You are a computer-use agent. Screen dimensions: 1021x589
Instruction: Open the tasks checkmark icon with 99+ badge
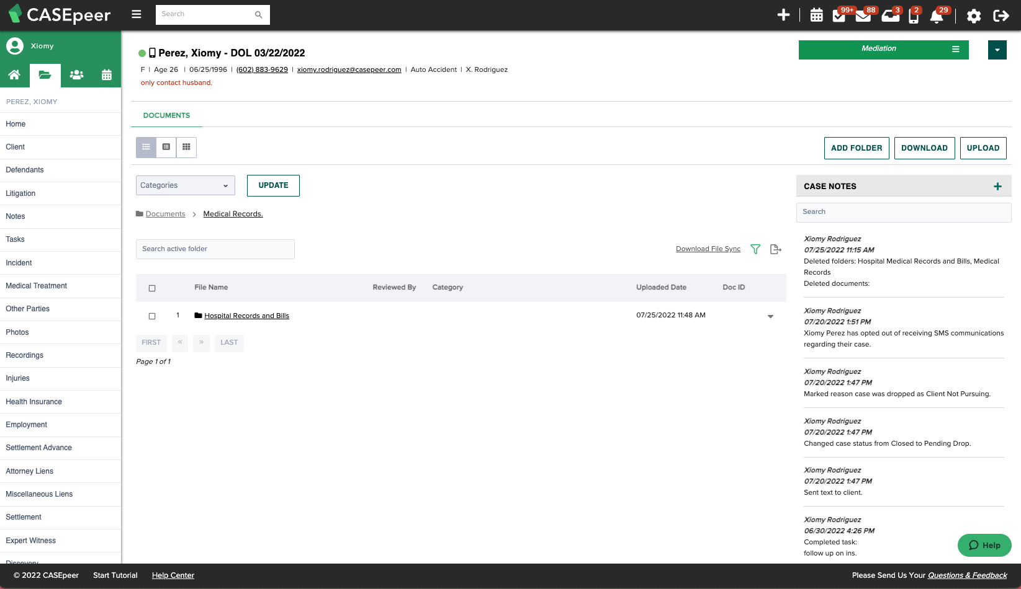839,15
